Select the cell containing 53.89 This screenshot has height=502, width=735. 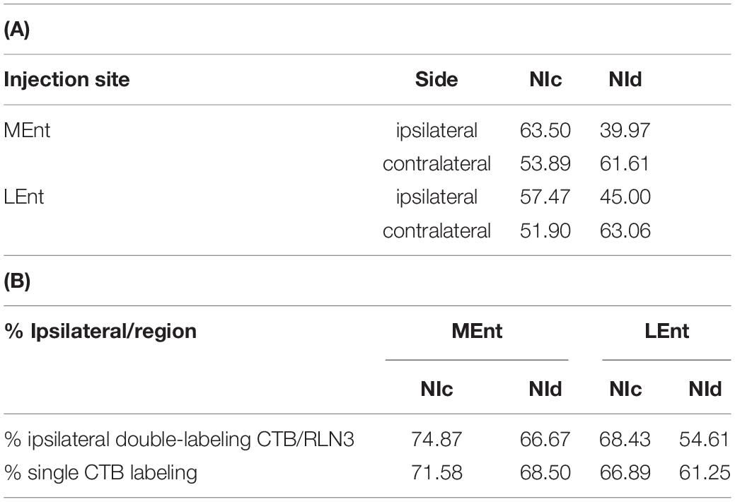pos(545,163)
